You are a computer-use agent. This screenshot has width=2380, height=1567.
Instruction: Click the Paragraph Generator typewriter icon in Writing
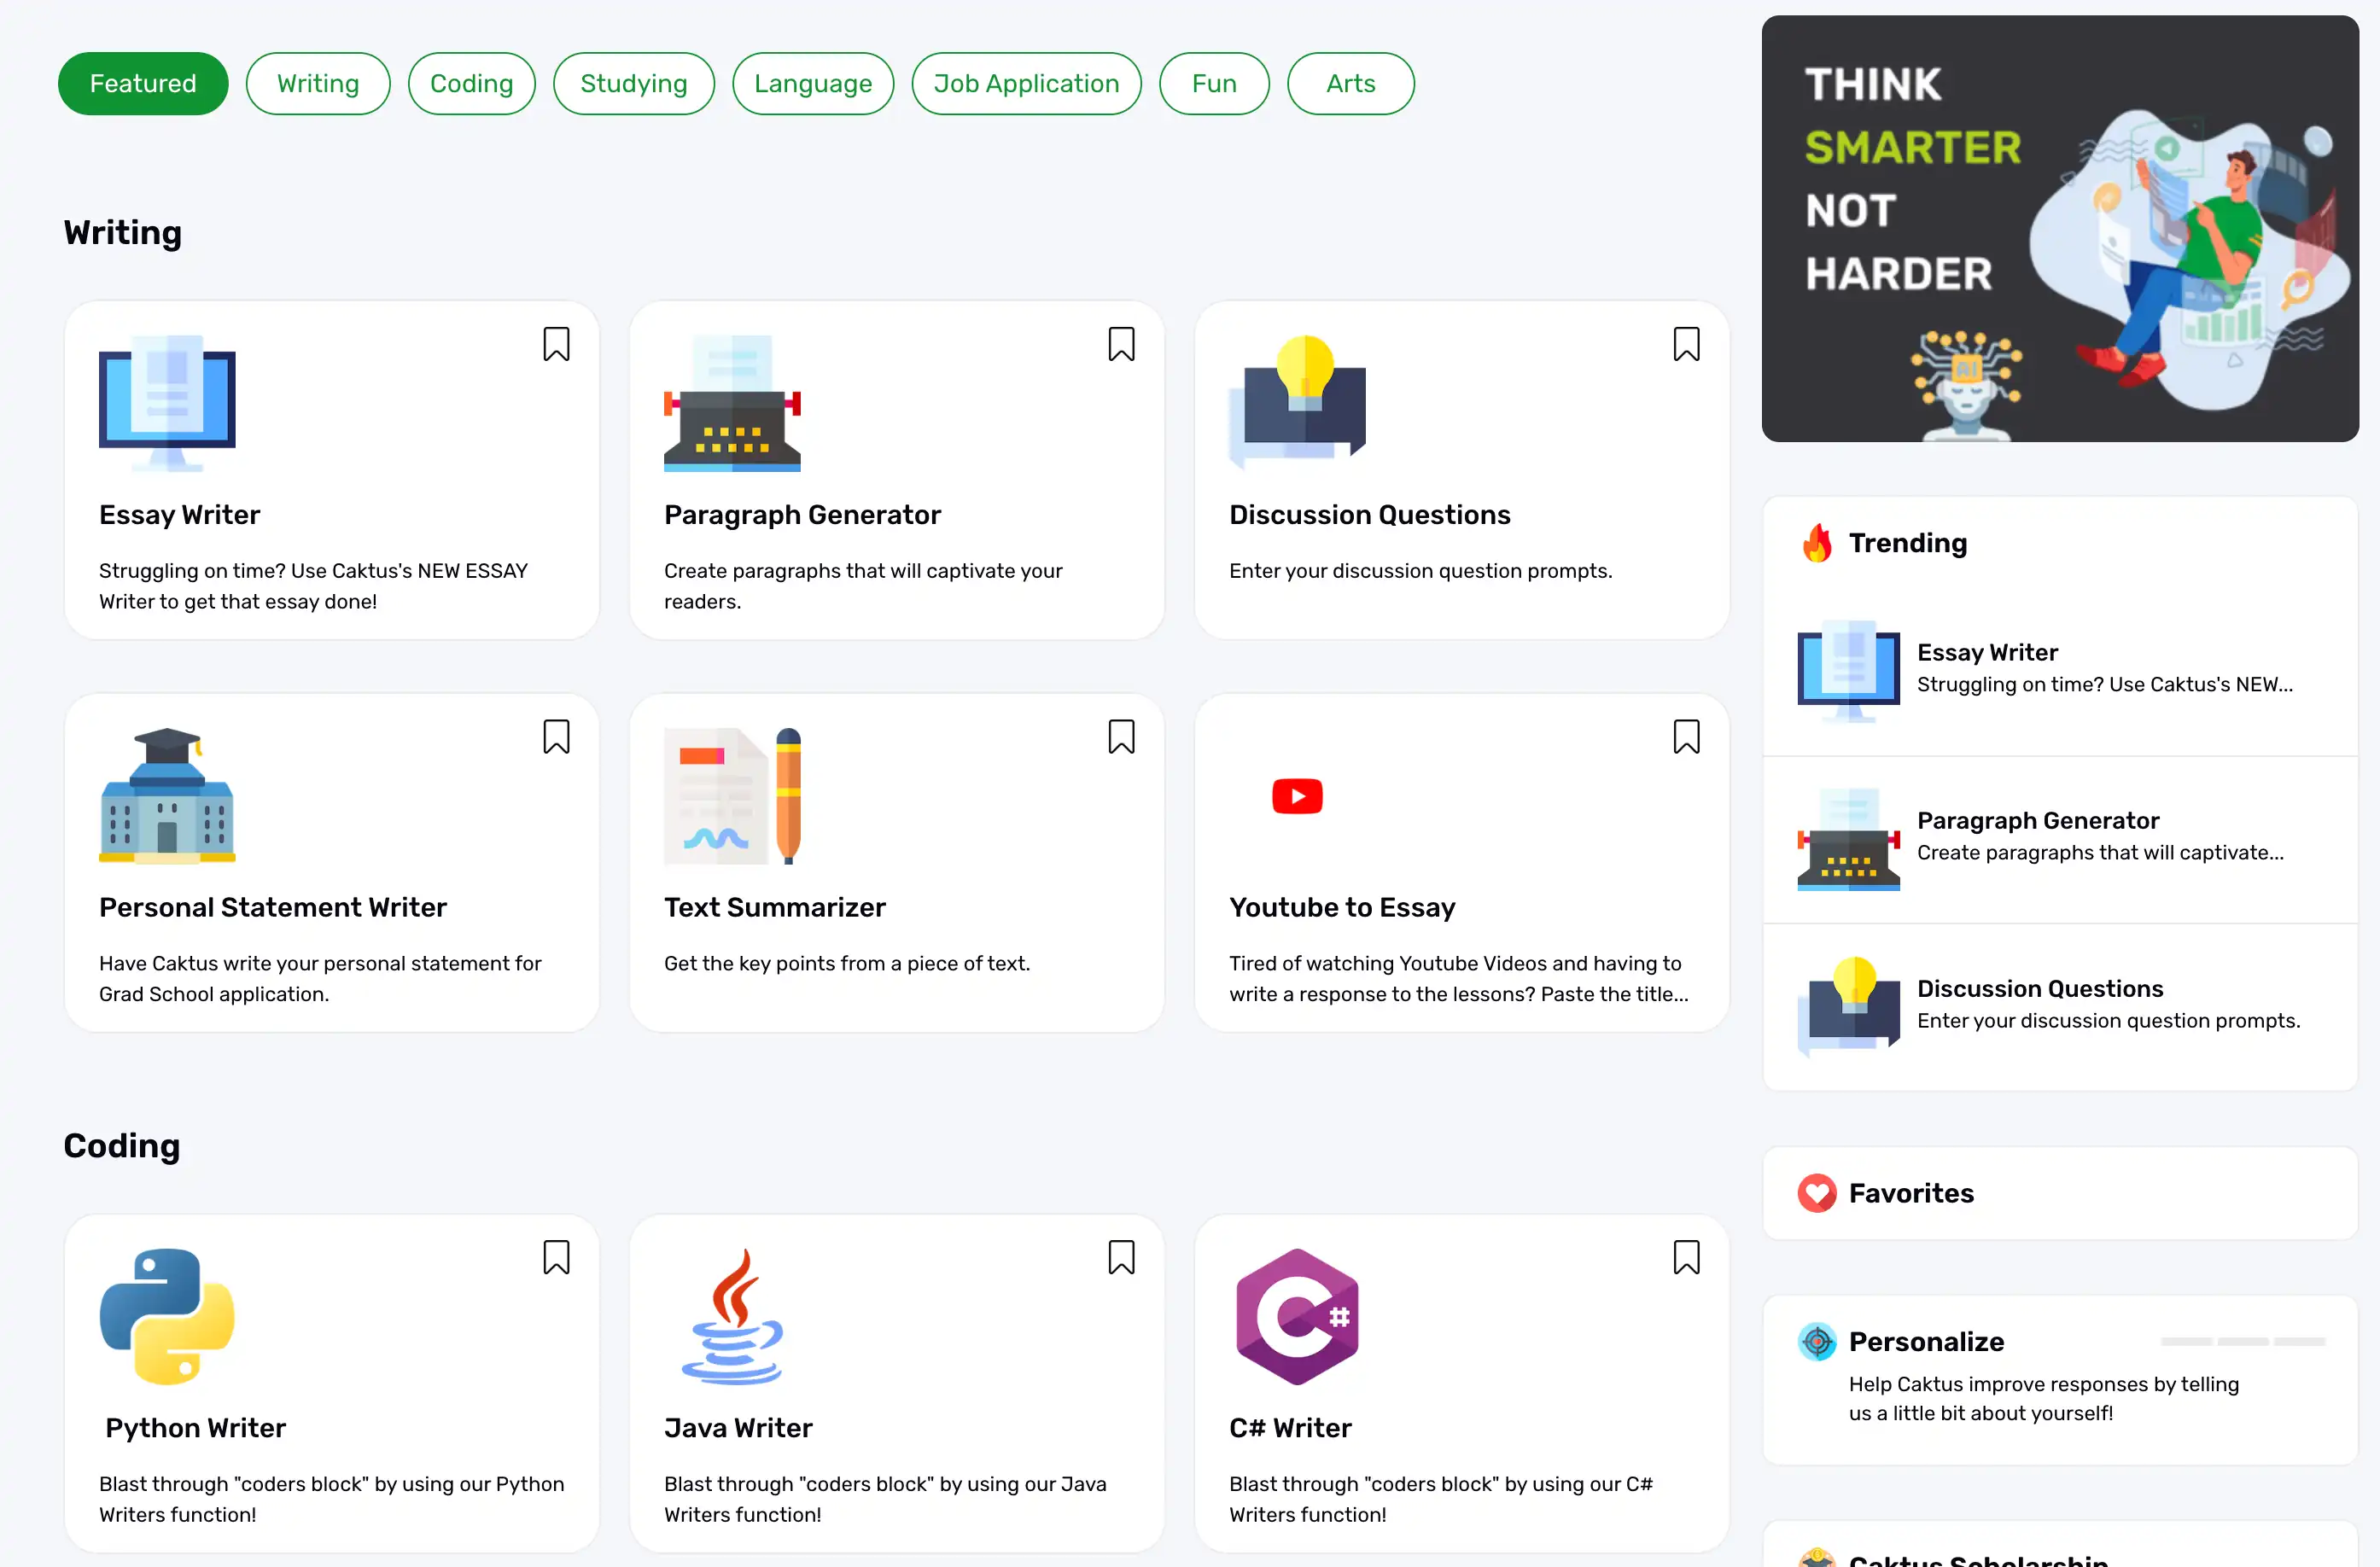[x=732, y=403]
